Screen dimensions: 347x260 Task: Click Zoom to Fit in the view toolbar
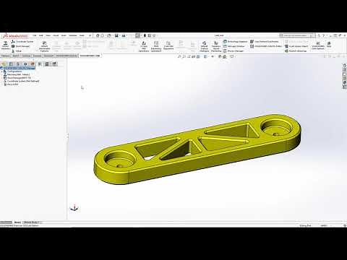[179, 56]
